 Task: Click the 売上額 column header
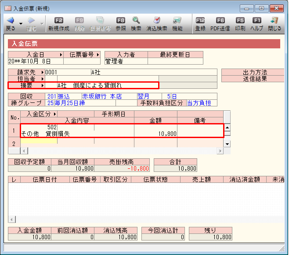pyautogui.click(x=202, y=179)
